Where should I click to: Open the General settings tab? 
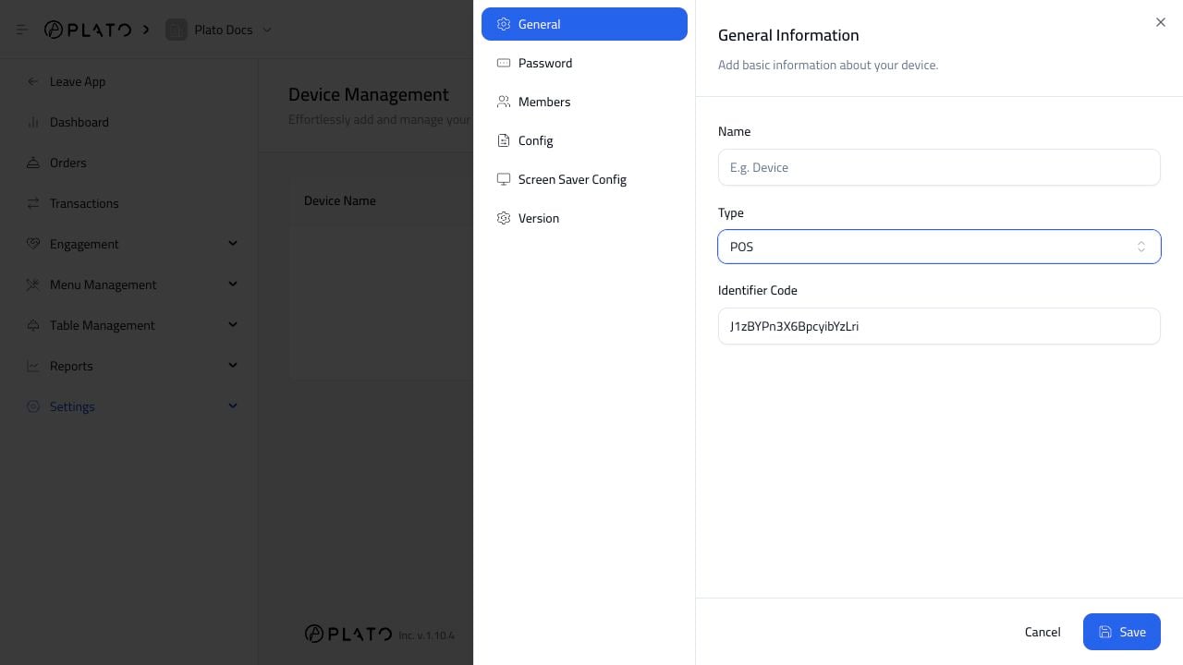pyautogui.click(x=584, y=24)
